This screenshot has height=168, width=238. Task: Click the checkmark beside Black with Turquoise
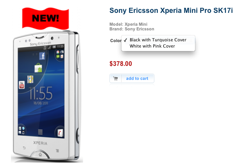pos(125,40)
